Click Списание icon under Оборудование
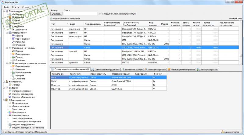The image size is (244, 135). pos(13,45)
